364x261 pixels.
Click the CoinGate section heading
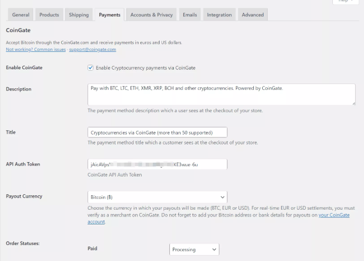(x=18, y=30)
